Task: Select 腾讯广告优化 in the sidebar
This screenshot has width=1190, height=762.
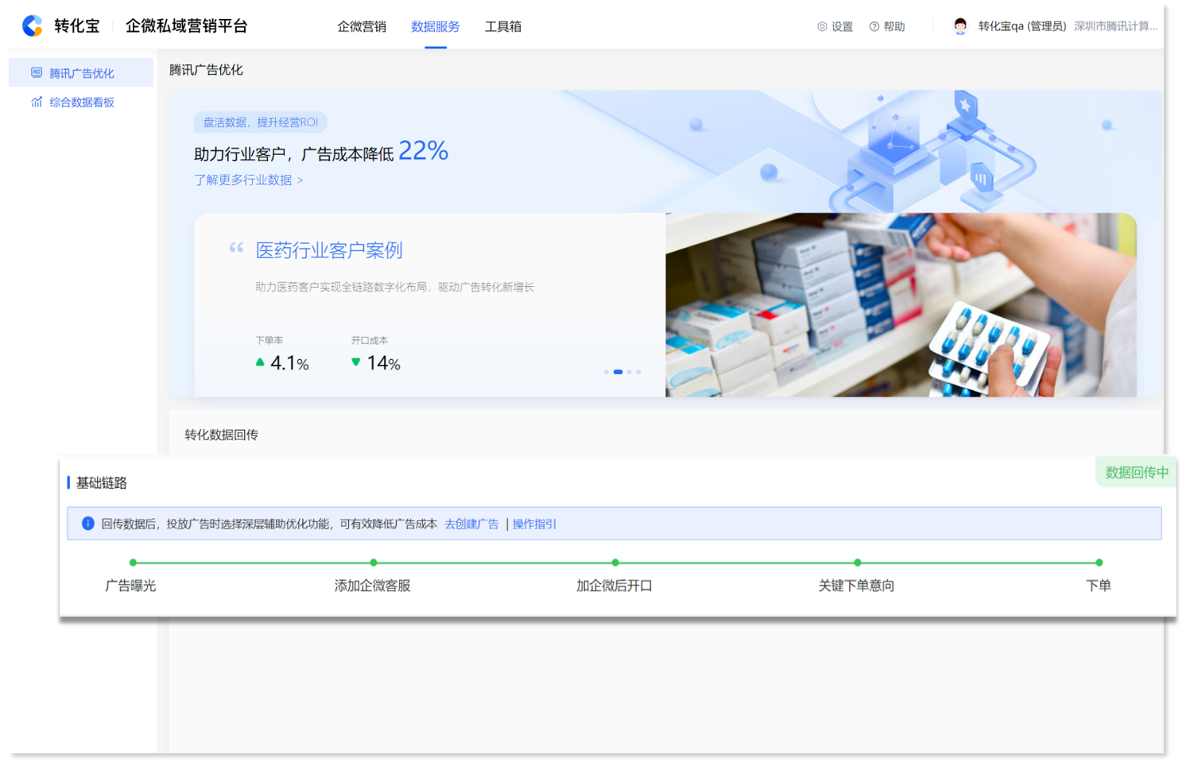Action: (x=81, y=72)
